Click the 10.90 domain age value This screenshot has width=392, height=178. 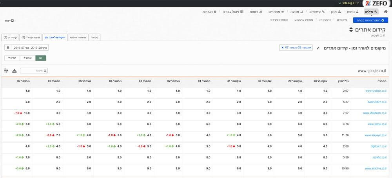tap(345, 169)
